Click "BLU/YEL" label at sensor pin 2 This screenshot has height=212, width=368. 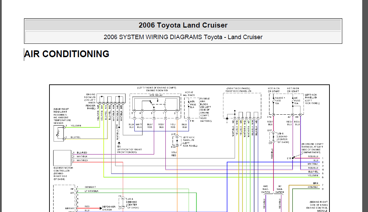[76, 137]
